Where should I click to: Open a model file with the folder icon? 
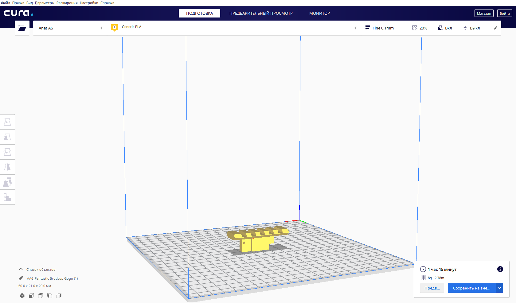tap(22, 28)
